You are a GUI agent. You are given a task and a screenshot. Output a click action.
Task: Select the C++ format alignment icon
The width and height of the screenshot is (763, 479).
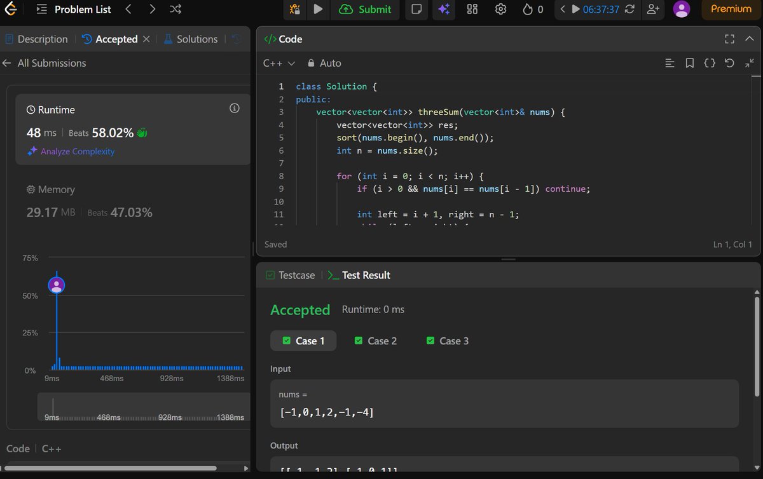click(x=670, y=63)
